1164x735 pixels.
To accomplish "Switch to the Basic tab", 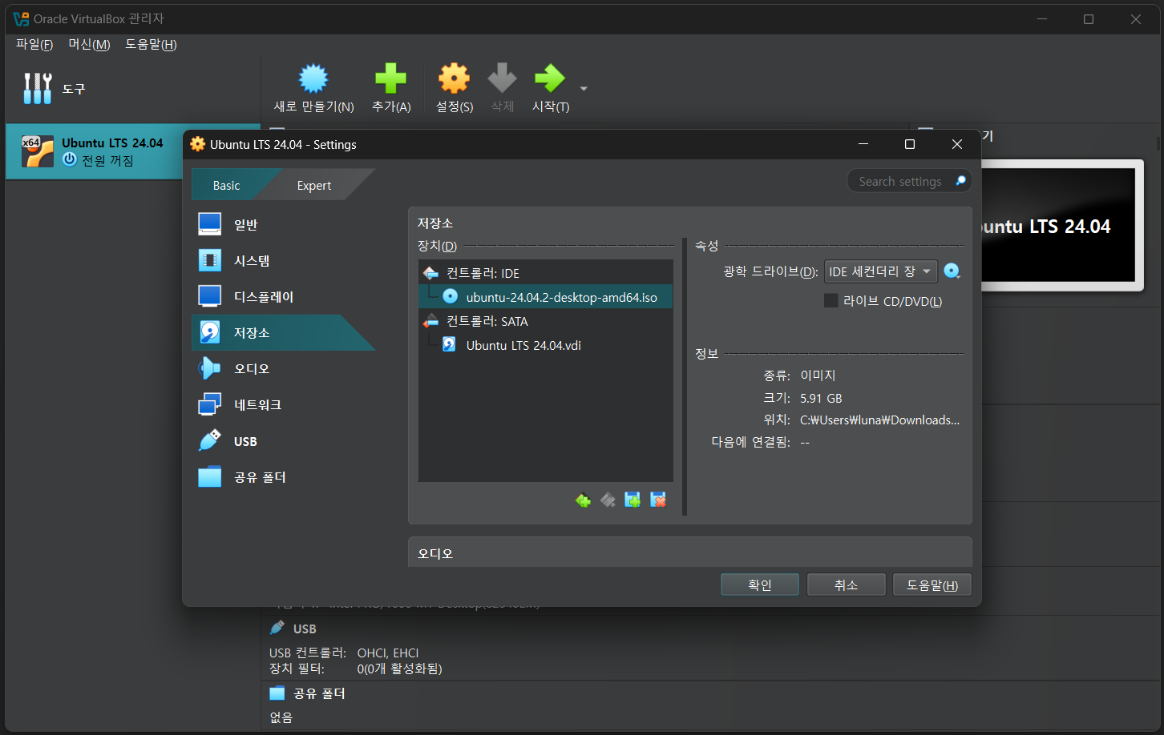I will pyautogui.click(x=226, y=185).
